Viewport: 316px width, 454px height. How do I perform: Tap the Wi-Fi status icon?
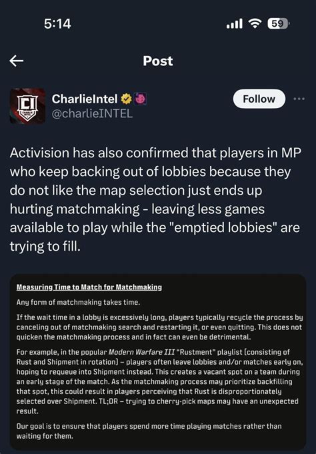pos(255,23)
